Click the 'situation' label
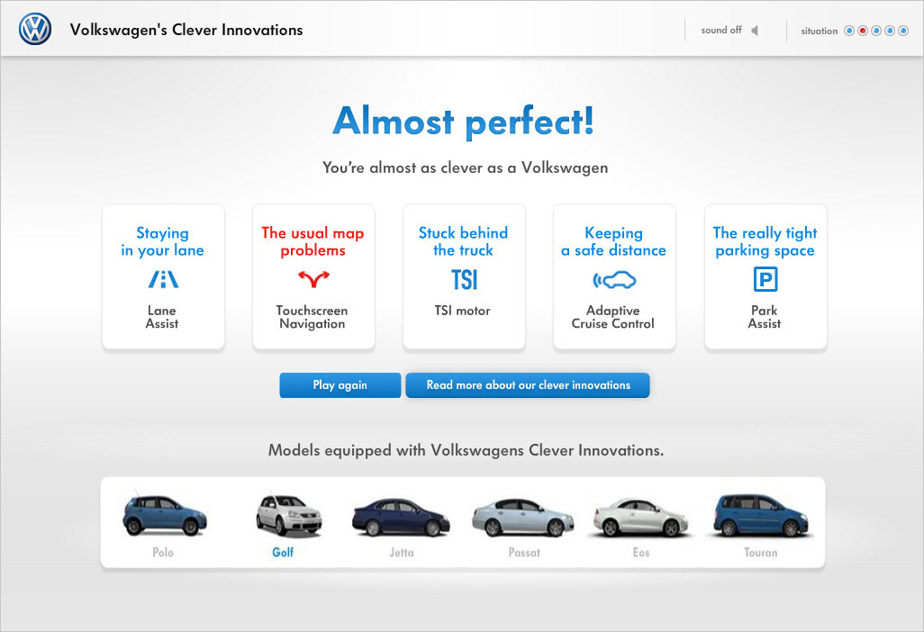This screenshot has height=632, width=924. click(x=820, y=32)
